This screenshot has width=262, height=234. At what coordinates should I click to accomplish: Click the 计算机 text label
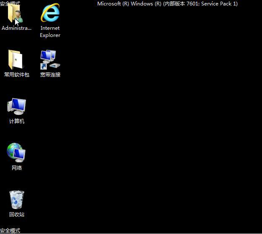click(x=17, y=121)
